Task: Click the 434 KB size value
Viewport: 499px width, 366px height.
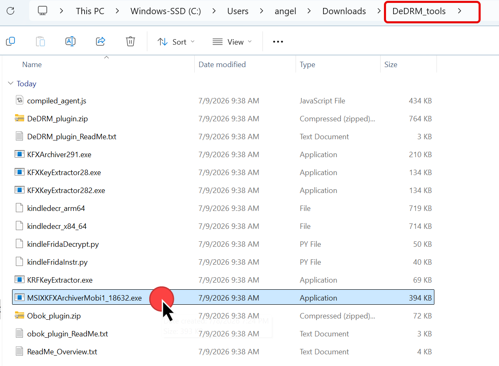Action: 420,101
